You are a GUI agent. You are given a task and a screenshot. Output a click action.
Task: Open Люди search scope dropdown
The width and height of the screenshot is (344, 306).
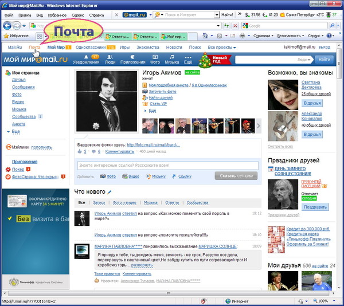click(x=304, y=60)
